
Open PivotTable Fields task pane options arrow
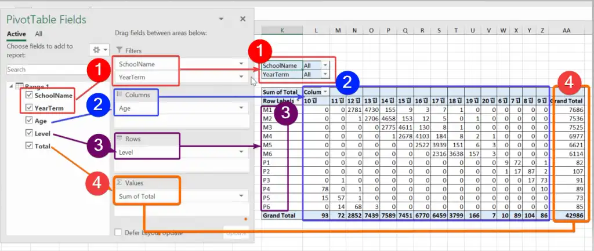221,20
